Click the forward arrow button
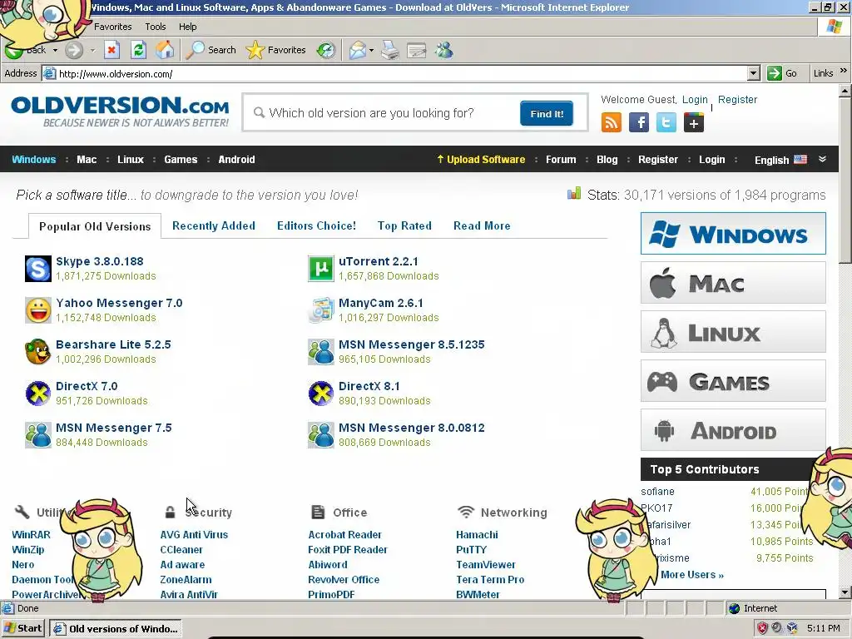 [x=74, y=51]
